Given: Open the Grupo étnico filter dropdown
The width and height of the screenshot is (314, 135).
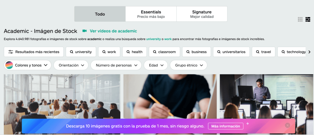Looking at the screenshot, I should click(189, 65).
